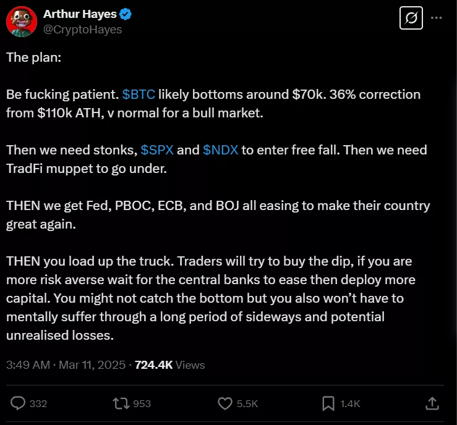Open the three-dot more options menu
The height and width of the screenshot is (425, 457).
[x=437, y=18]
